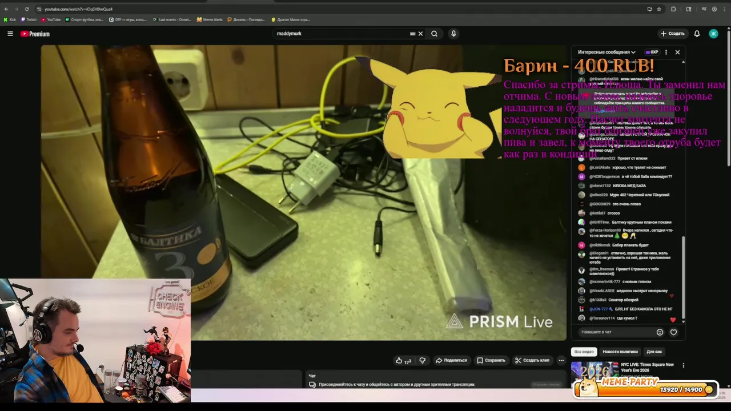Send heart reaction in chat
The width and height of the screenshot is (731, 411).
(673, 332)
